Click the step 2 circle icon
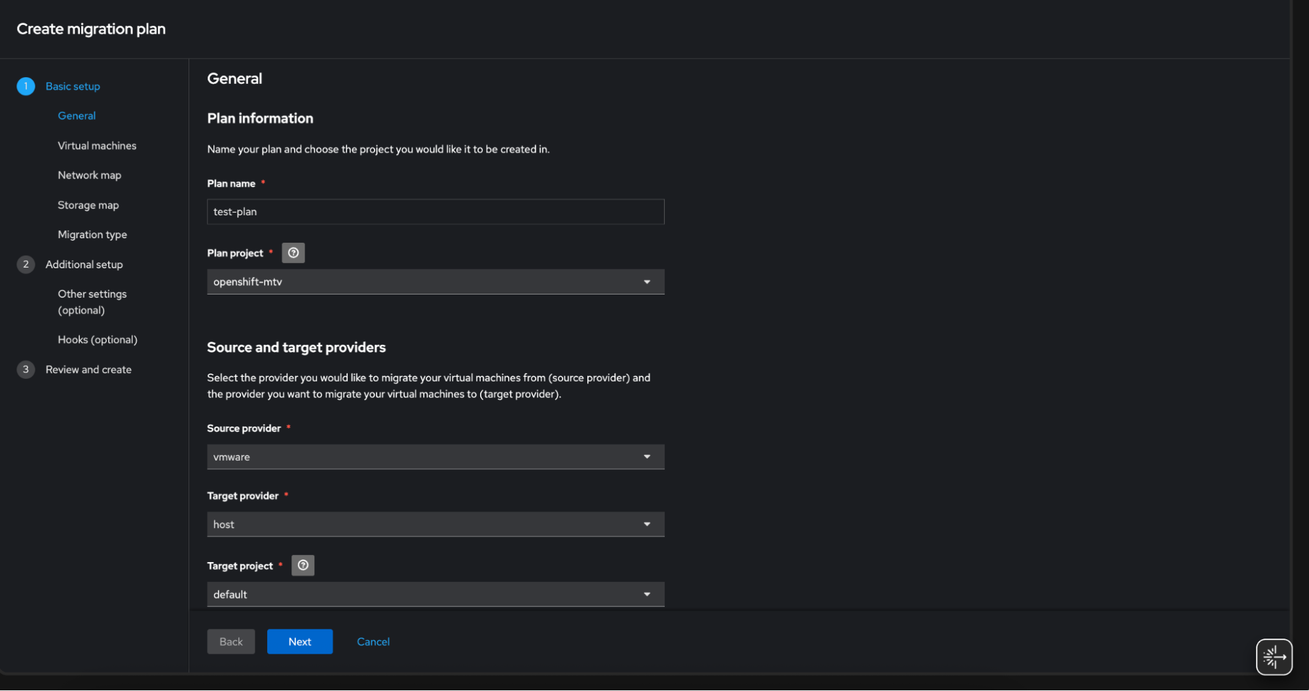Image resolution: width=1309 pixels, height=691 pixels. (x=26, y=264)
